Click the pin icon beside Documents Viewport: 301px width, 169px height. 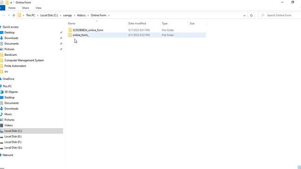pyautogui.click(x=61, y=44)
